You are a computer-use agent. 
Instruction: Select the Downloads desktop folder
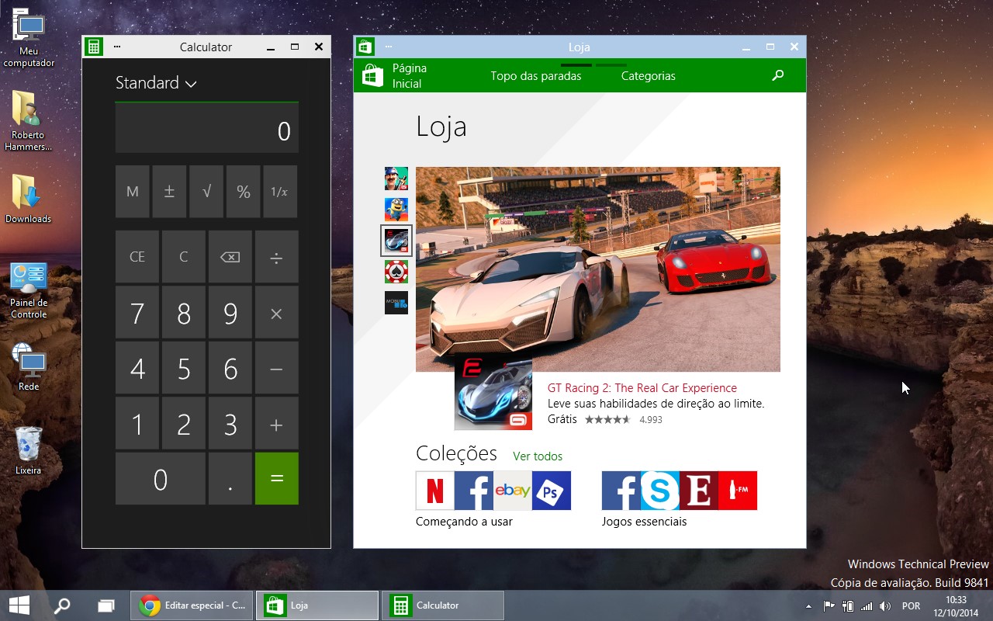point(29,199)
